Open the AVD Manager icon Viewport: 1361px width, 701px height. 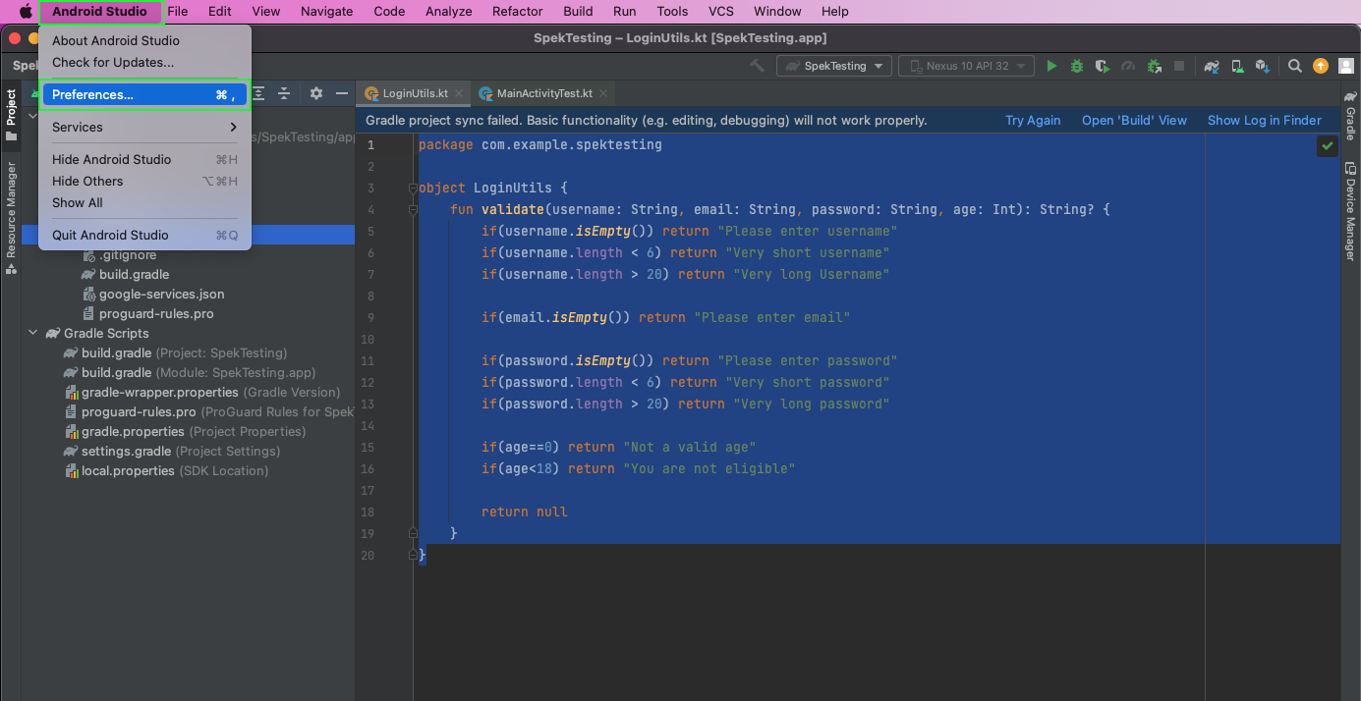1237,66
